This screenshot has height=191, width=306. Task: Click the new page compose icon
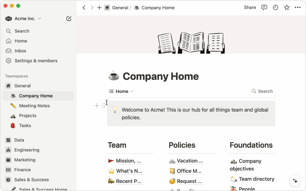click(69, 19)
